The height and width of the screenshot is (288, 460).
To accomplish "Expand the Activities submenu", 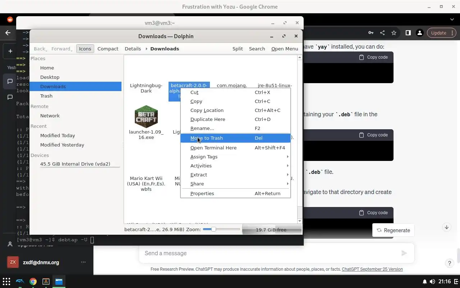I will tap(235, 166).
